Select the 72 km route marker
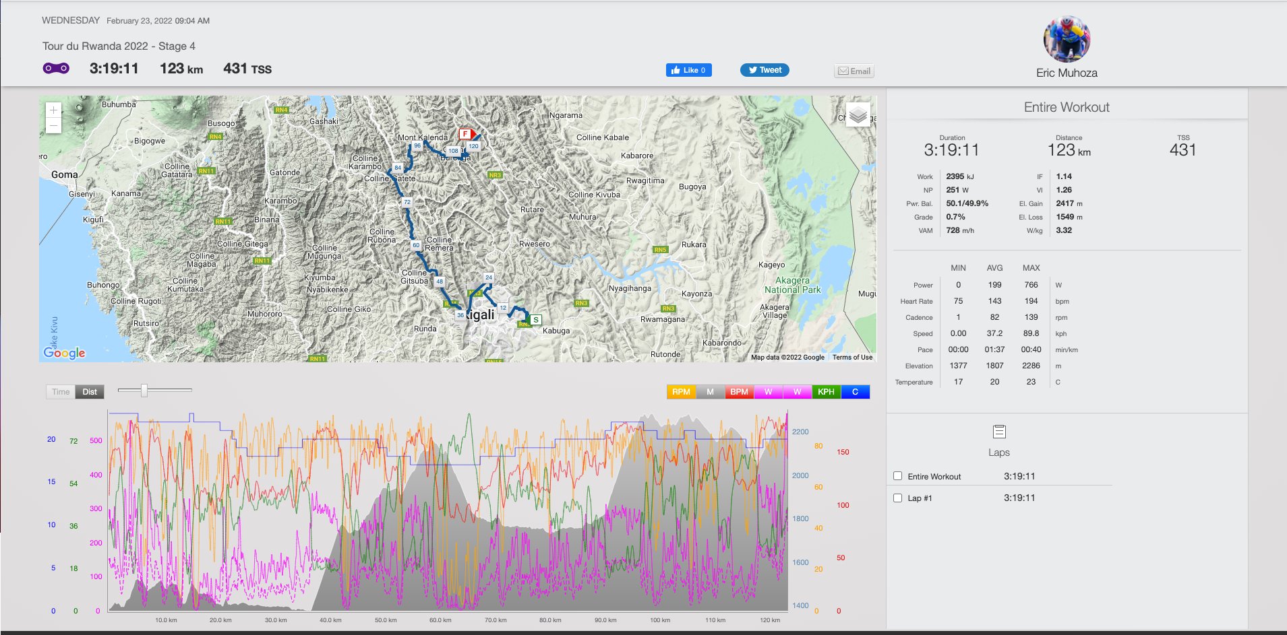 [407, 202]
